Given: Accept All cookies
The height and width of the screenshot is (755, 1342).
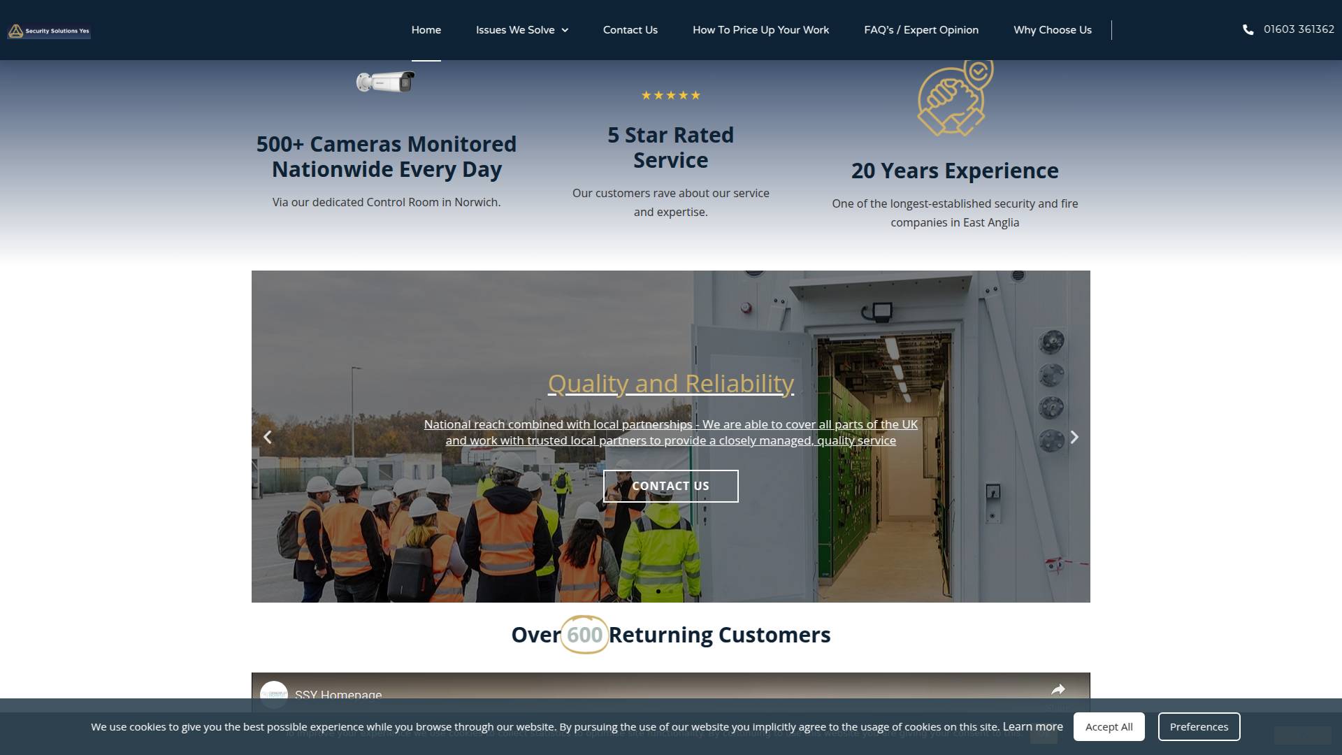Looking at the screenshot, I should 1109,726.
